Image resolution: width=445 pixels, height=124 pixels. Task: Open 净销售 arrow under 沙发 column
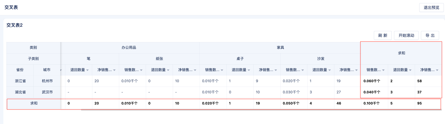click(x=356, y=70)
